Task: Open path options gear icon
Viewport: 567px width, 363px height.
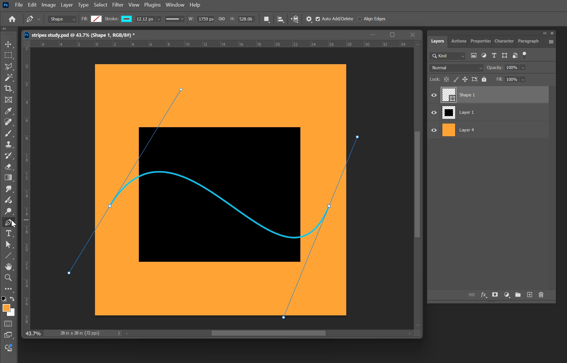Action: point(309,19)
